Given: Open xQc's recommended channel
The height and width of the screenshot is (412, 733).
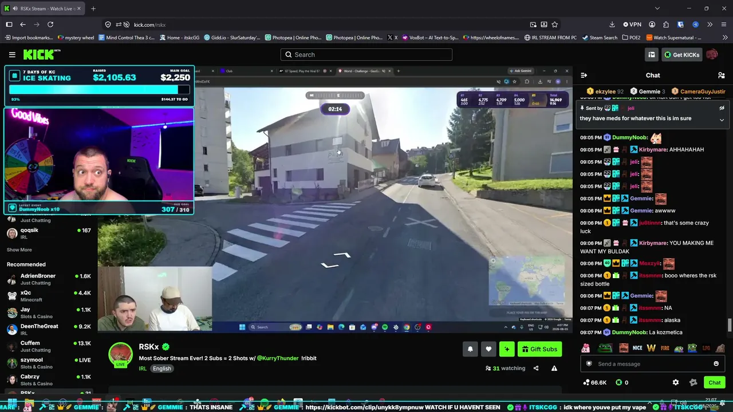Looking at the screenshot, I should [x=49, y=296].
